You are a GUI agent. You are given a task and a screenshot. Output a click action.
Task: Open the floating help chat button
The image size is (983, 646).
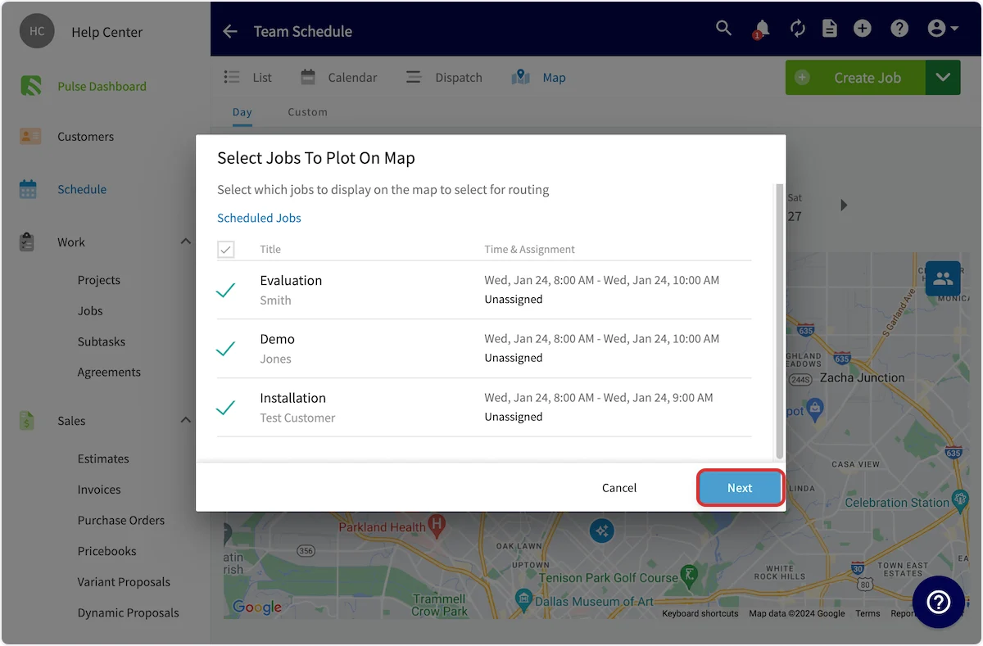(938, 603)
